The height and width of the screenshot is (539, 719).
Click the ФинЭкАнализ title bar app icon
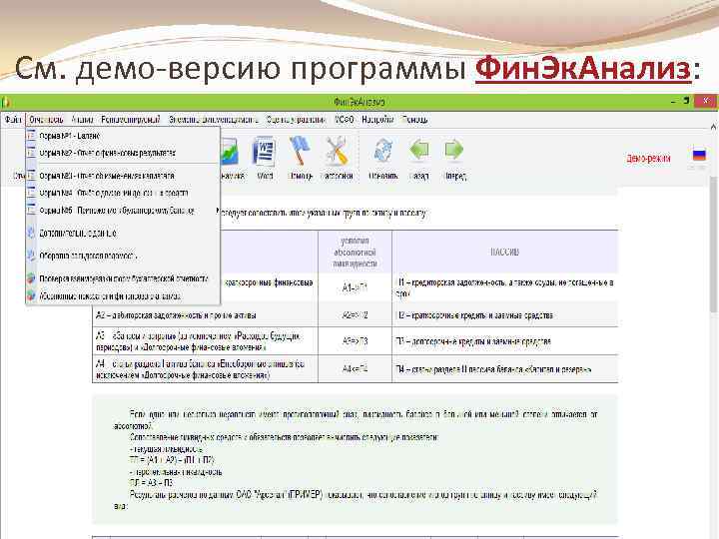(x=5, y=101)
